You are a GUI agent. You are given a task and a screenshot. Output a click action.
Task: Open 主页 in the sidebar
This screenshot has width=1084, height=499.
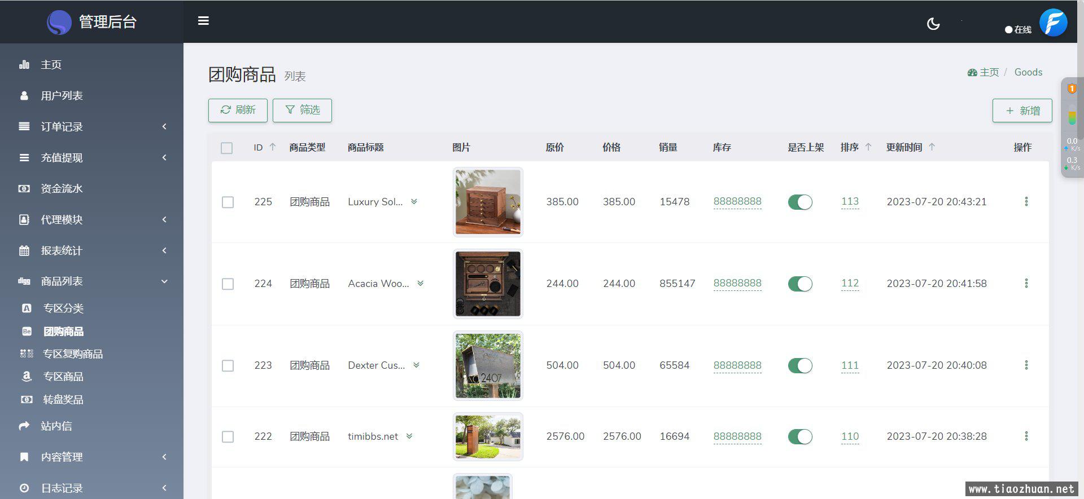point(91,65)
